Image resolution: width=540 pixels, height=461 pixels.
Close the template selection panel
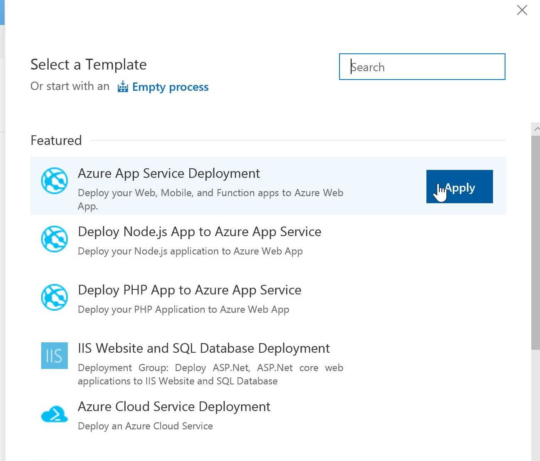522,10
